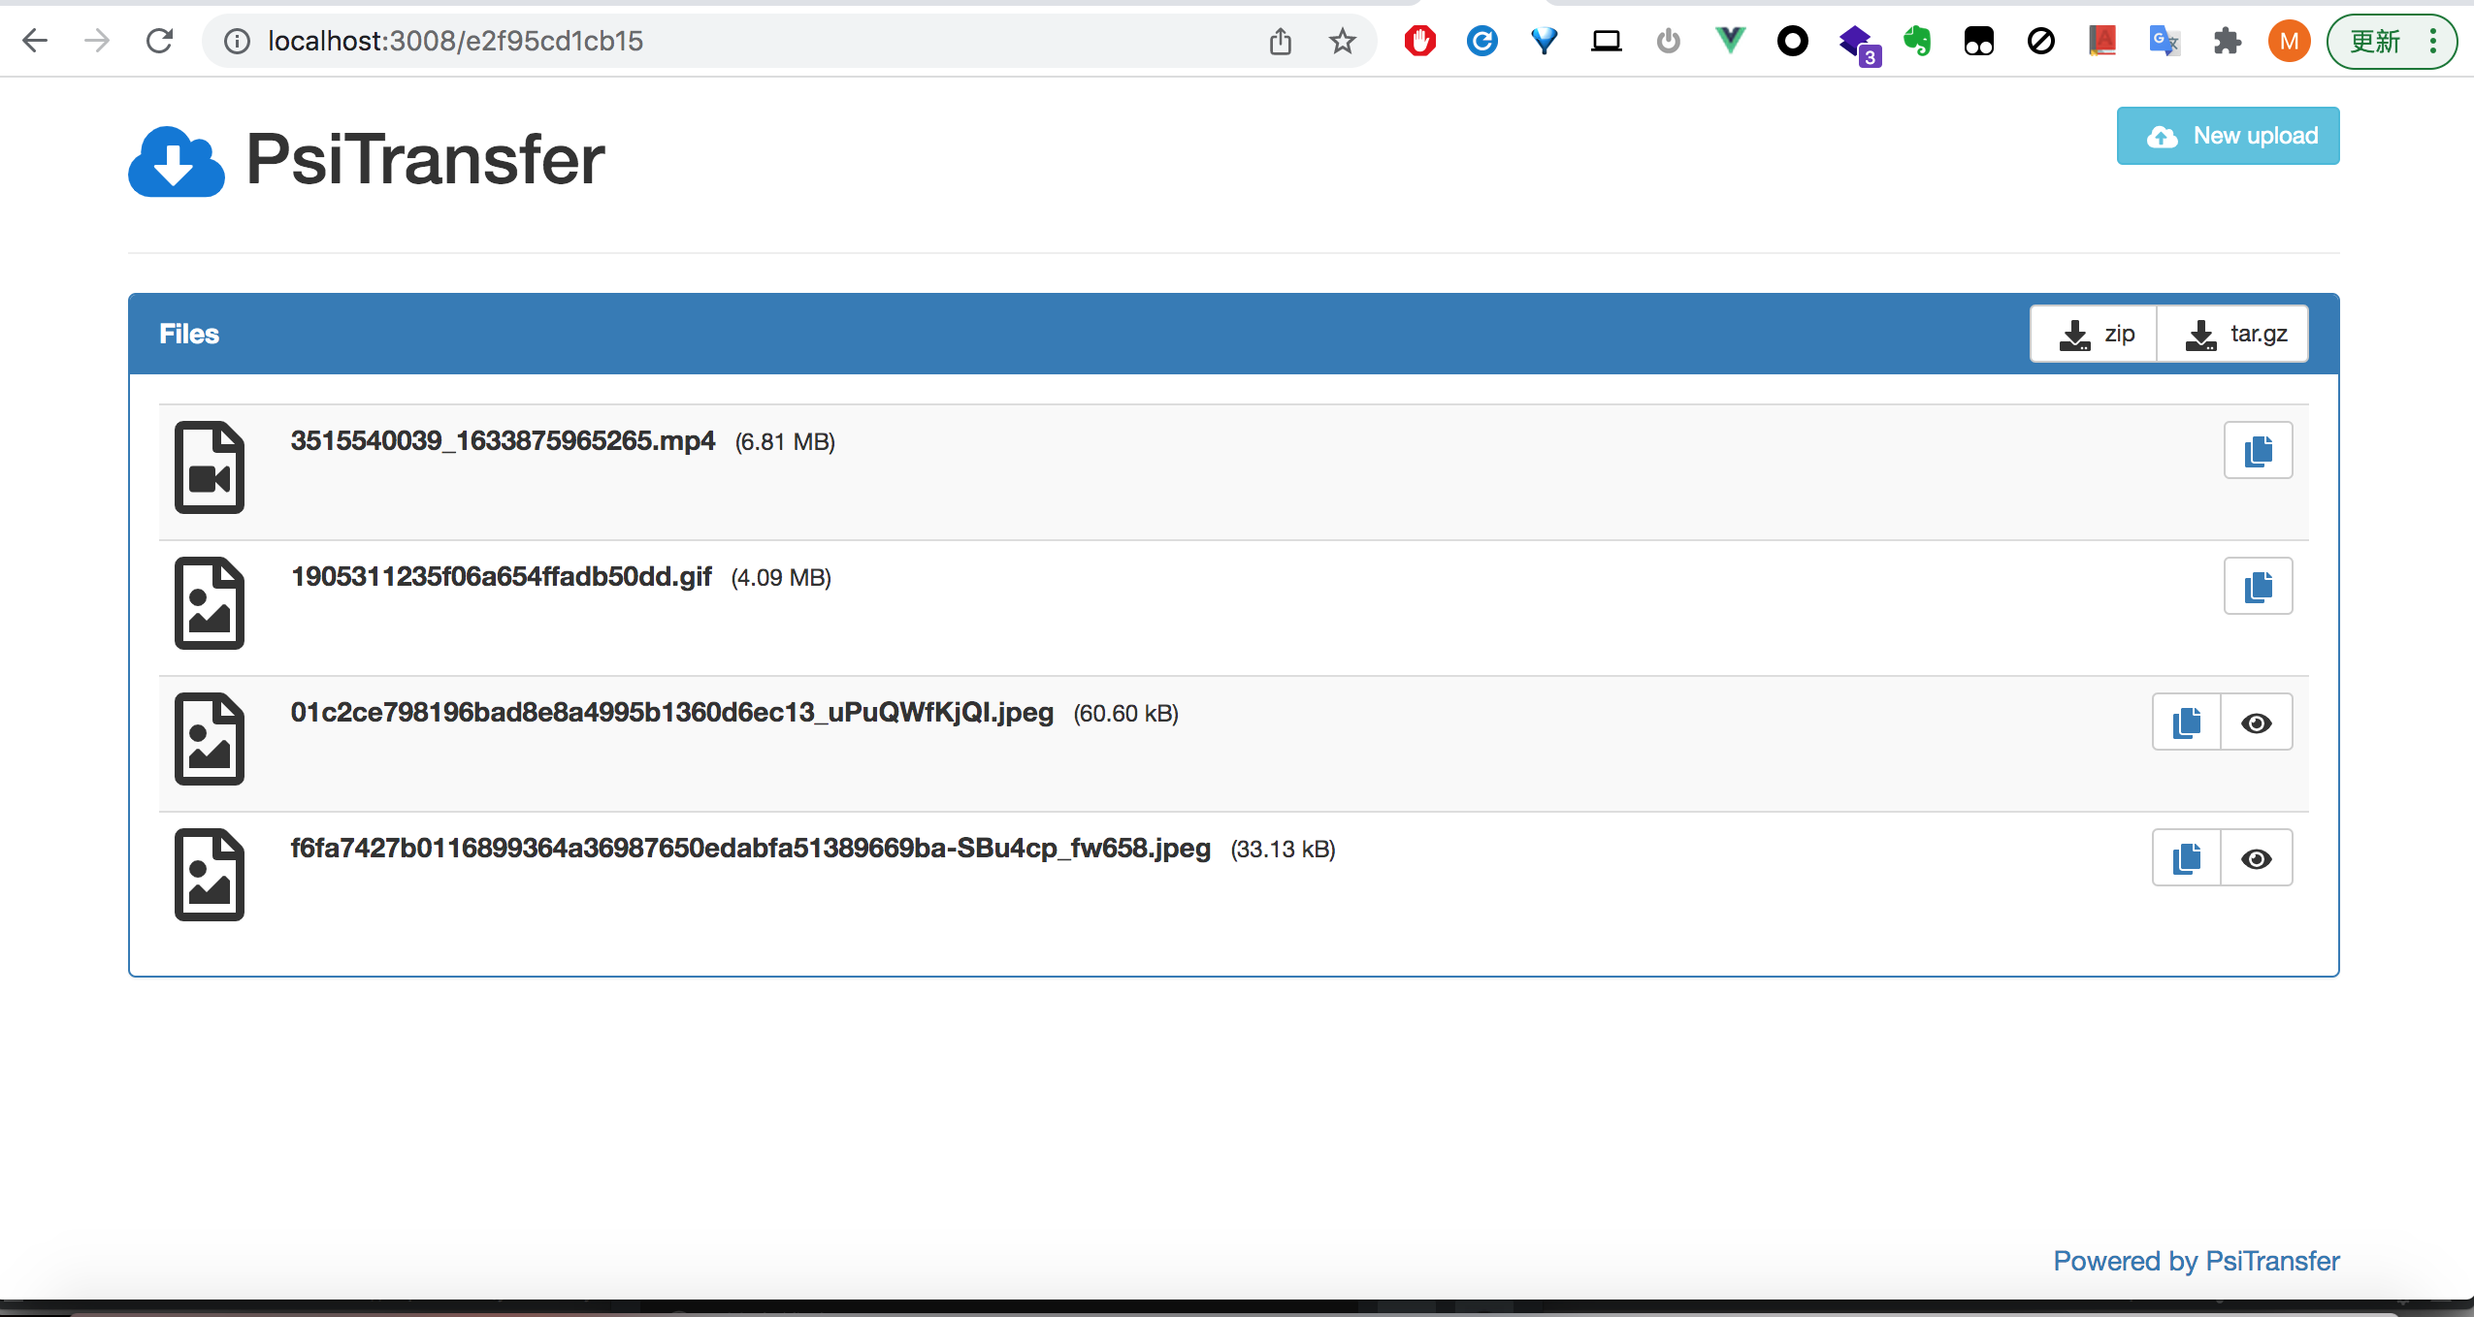The image size is (2474, 1317).
Task: Copy link for the gif file
Action: click(2258, 587)
